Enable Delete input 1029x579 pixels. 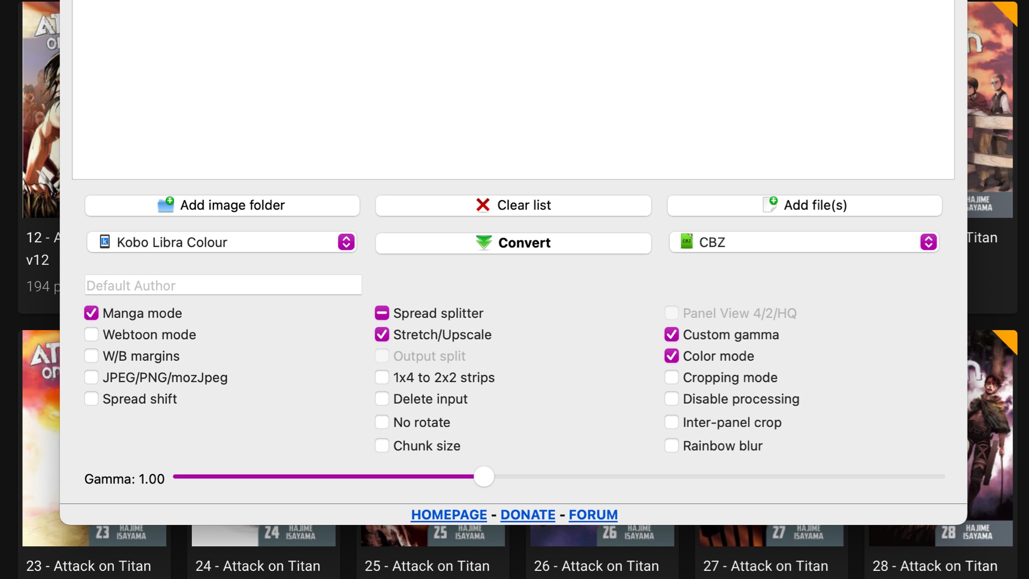(382, 398)
